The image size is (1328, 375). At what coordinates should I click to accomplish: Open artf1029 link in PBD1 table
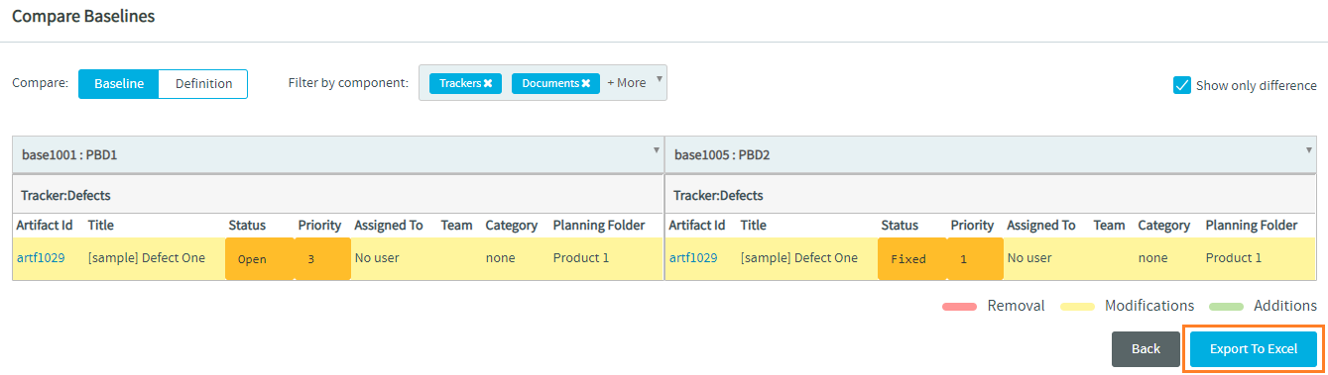pos(41,258)
